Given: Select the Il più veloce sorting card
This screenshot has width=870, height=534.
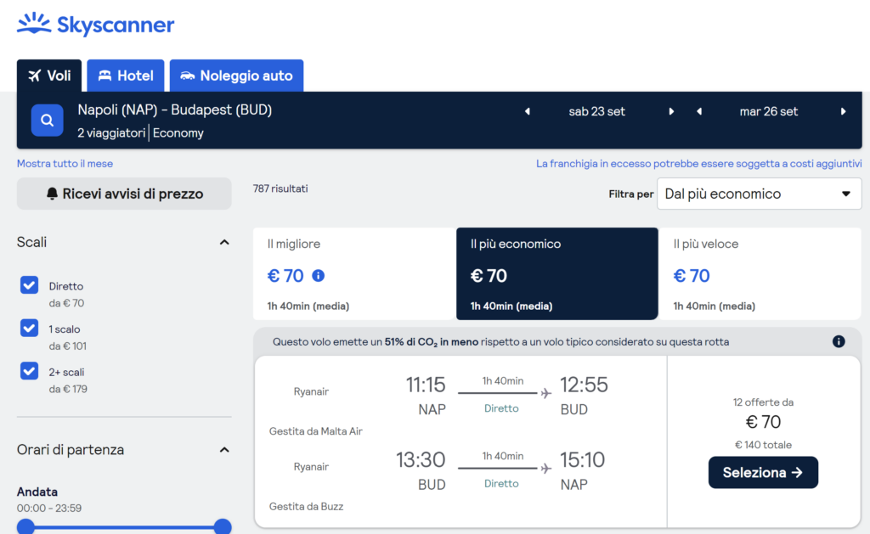Looking at the screenshot, I should (x=760, y=273).
